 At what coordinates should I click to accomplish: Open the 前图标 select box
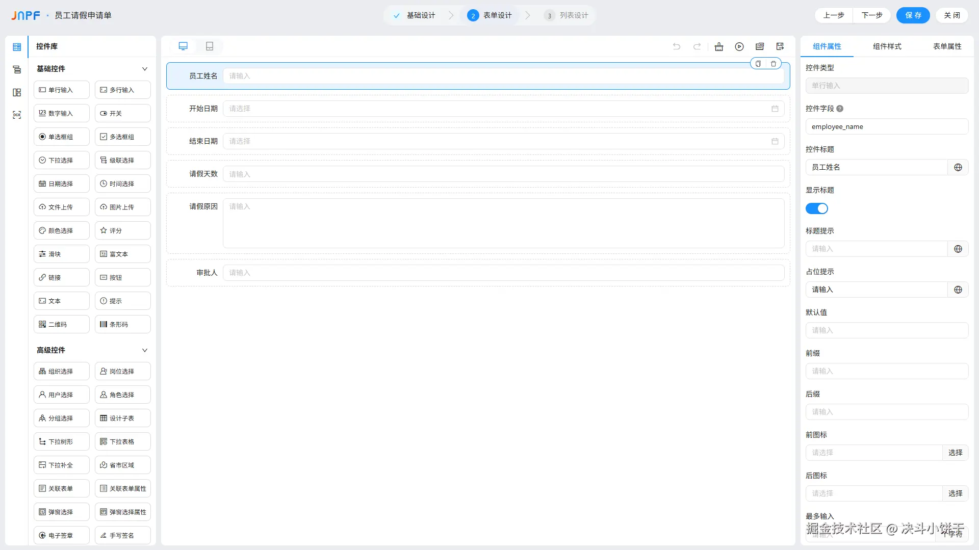[873, 453]
